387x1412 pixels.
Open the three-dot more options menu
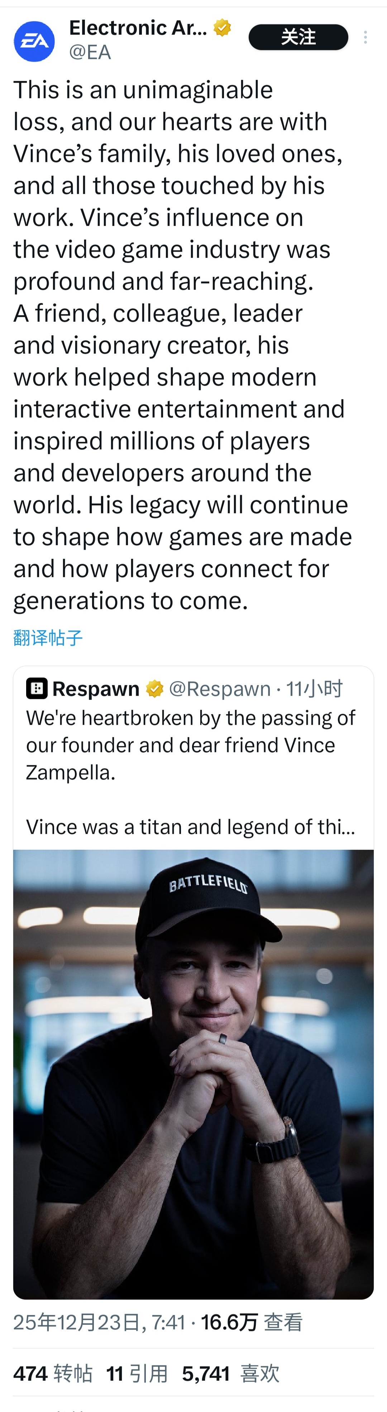365,37
